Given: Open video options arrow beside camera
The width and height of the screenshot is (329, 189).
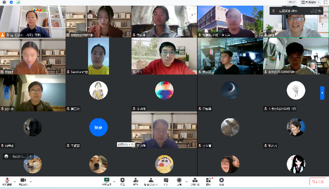Looking at the screenshot, I should 31,182.
